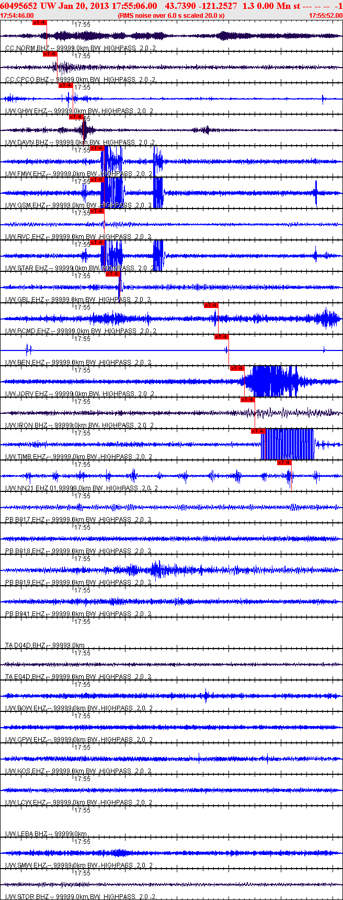This screenshot has width=343, height=900.
Task: Click the red pick marker above UW.JORV trace
Action: coord(237,368)
